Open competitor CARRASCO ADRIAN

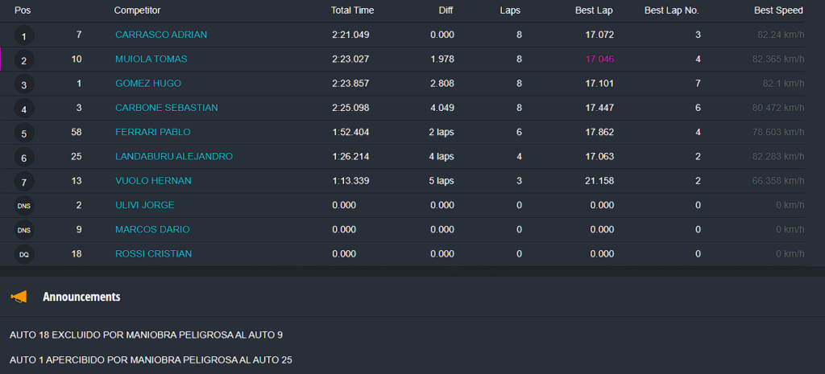[x=161, y=35]
